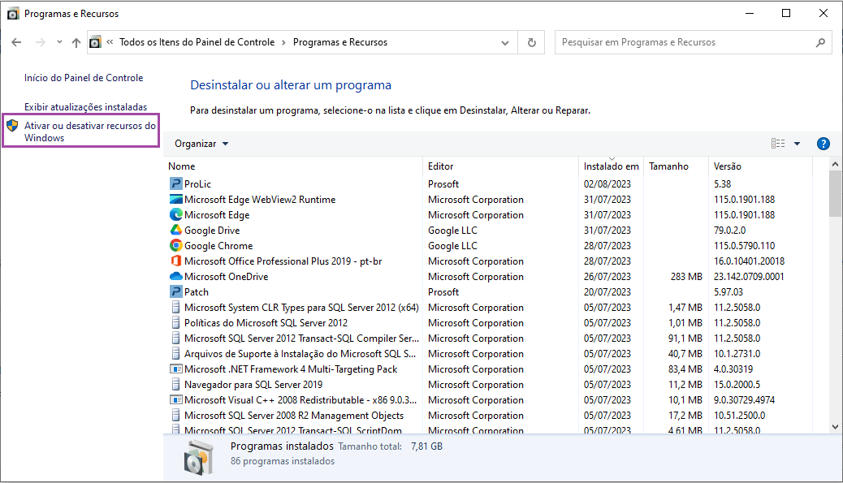Open the recent locations dropdown arrow

(59, 42)
